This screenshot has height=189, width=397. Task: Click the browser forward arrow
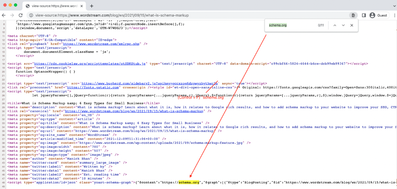coord(12,15)
